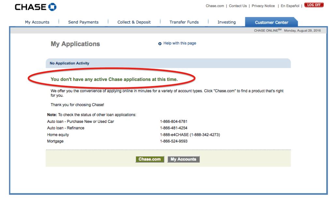This screenshot has height=198, width=334.
Task: Open the Contact Us link
Action: click(238, 6)
